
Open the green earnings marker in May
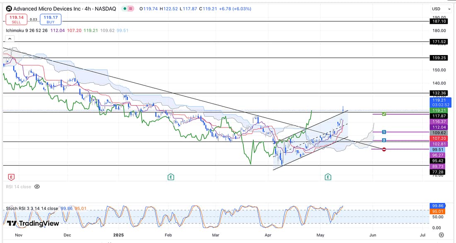(x=328, y=177)
